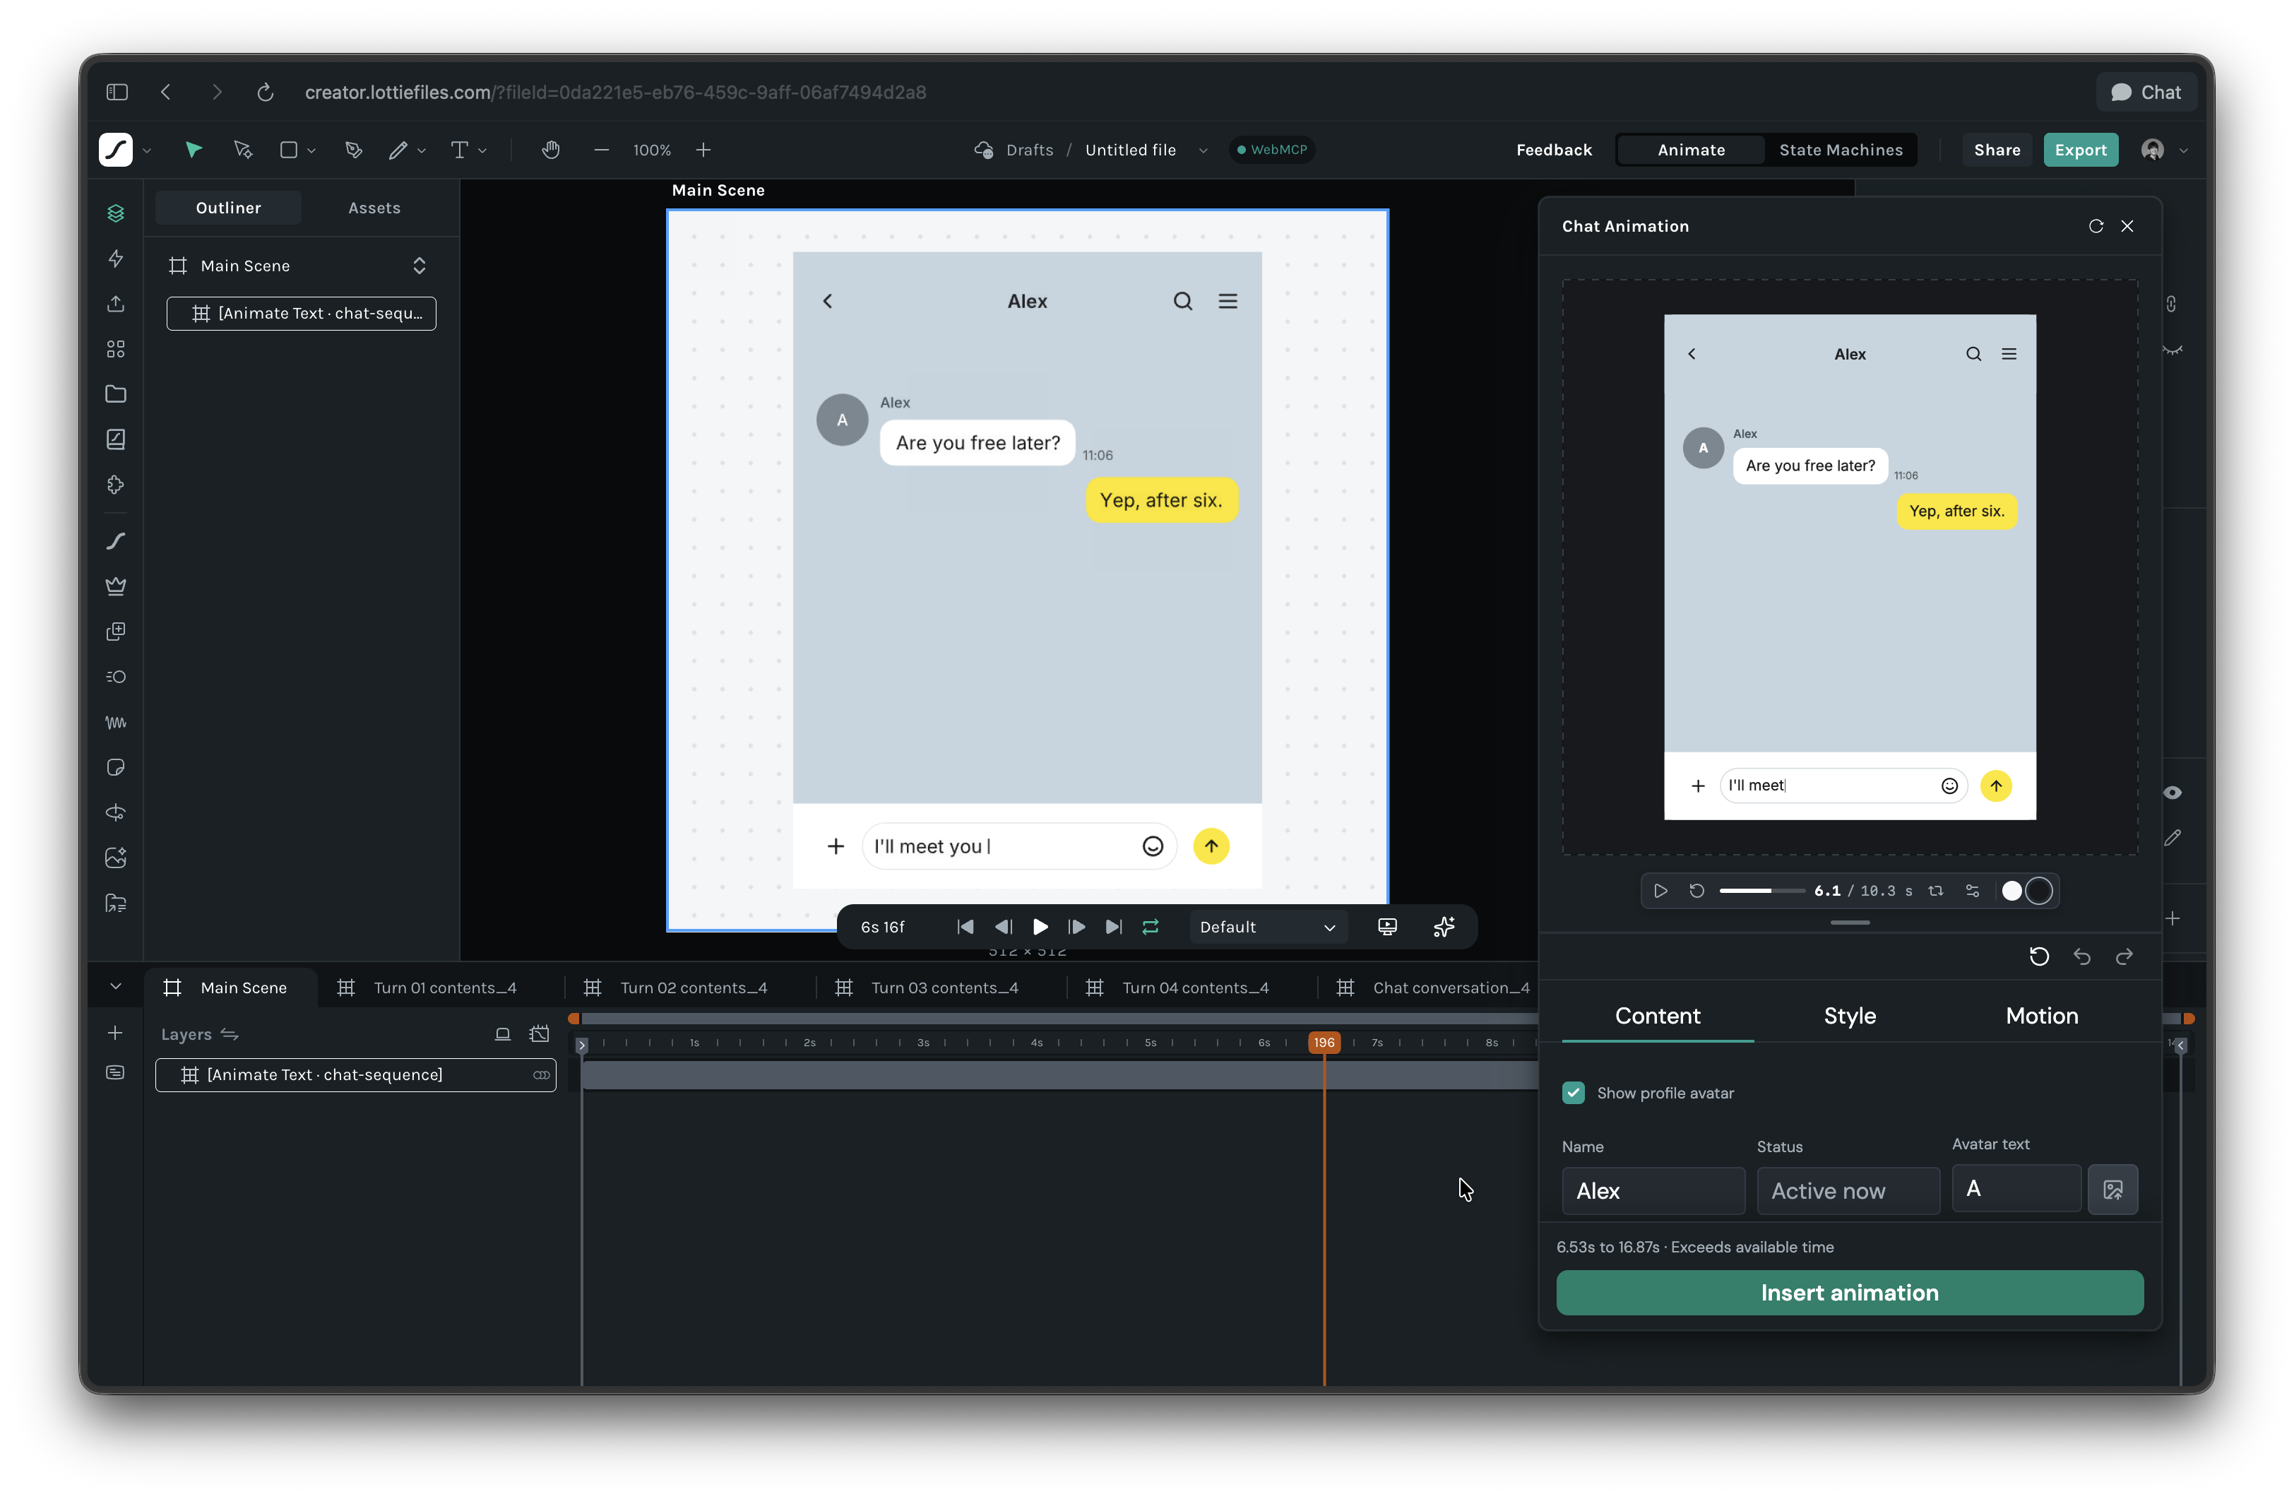Image resolution: width=2294 pixels, height=1499 pixels.
Task: Undo in the Chat Animation panel
Action: [2082, 956]
